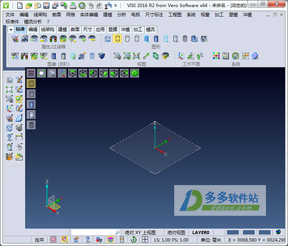The height and width of the screenshot is (246, 288).
Task: Click the dimension bracket icon in left toolbar
Action: [19, 137]
